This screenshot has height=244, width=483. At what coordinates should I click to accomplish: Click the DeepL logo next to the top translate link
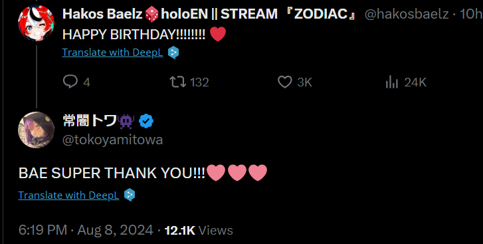pyautogui.click(x=173, y=53)
